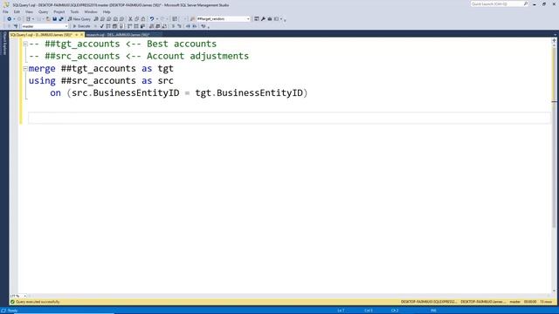Collapse the merge statement block
559x314 pixels.
coord(25,68)
